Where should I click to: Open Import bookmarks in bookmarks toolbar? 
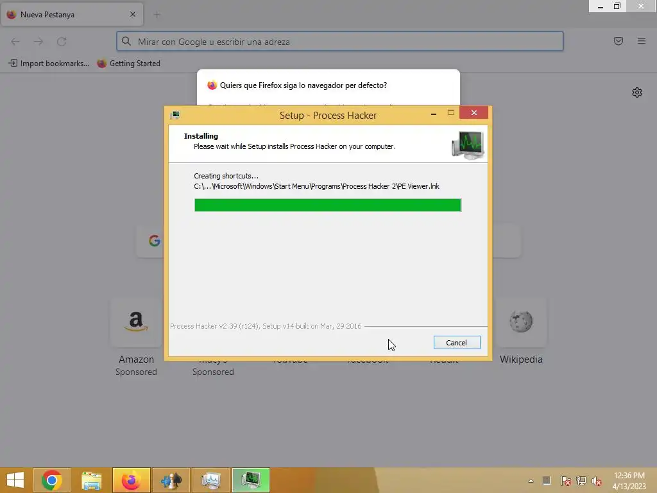[49, 64]
